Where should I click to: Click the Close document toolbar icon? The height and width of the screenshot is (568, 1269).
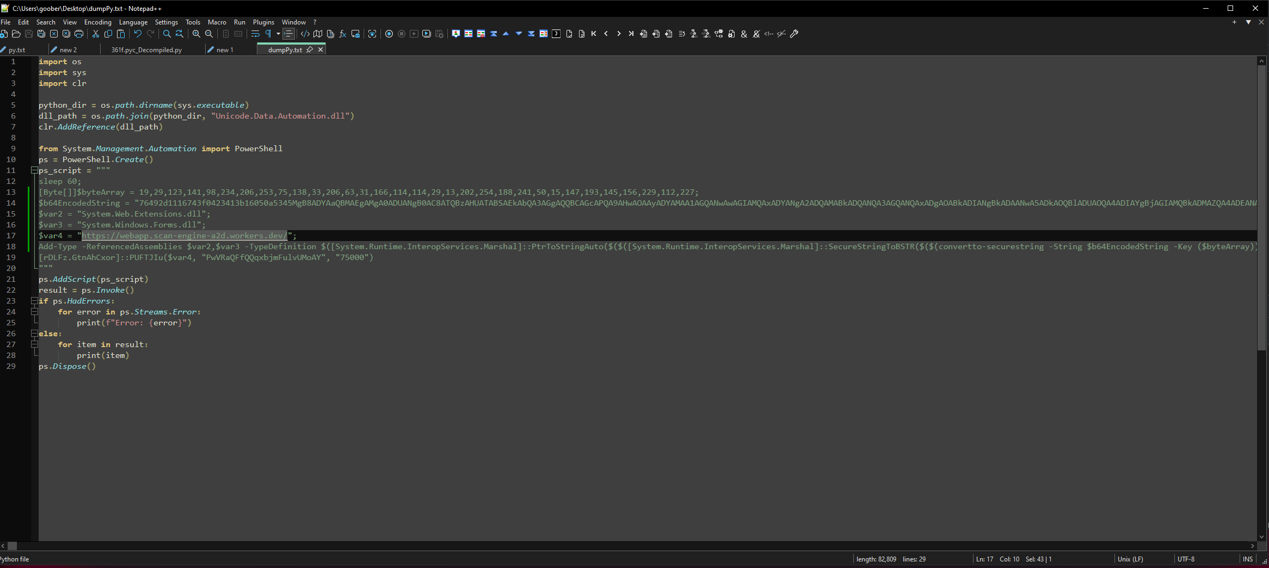54,34
